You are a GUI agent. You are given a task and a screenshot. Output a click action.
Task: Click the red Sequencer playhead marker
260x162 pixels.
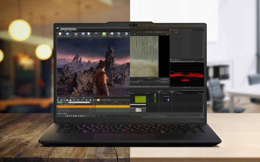click(115, 102)
